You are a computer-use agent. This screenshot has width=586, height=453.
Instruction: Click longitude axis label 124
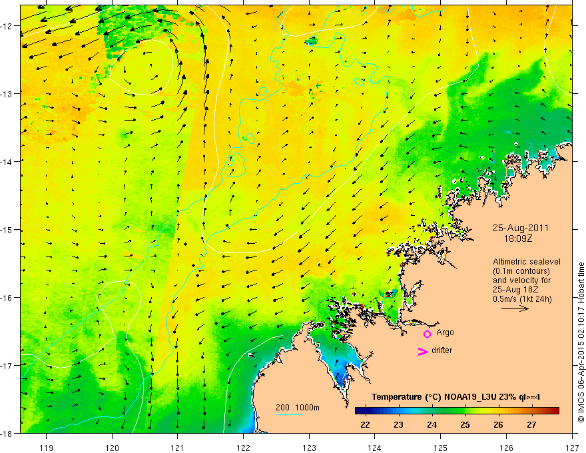coord(375,448)
